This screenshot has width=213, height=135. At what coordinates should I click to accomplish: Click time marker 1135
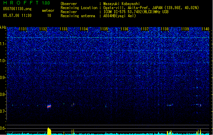[x=104, y=29]
